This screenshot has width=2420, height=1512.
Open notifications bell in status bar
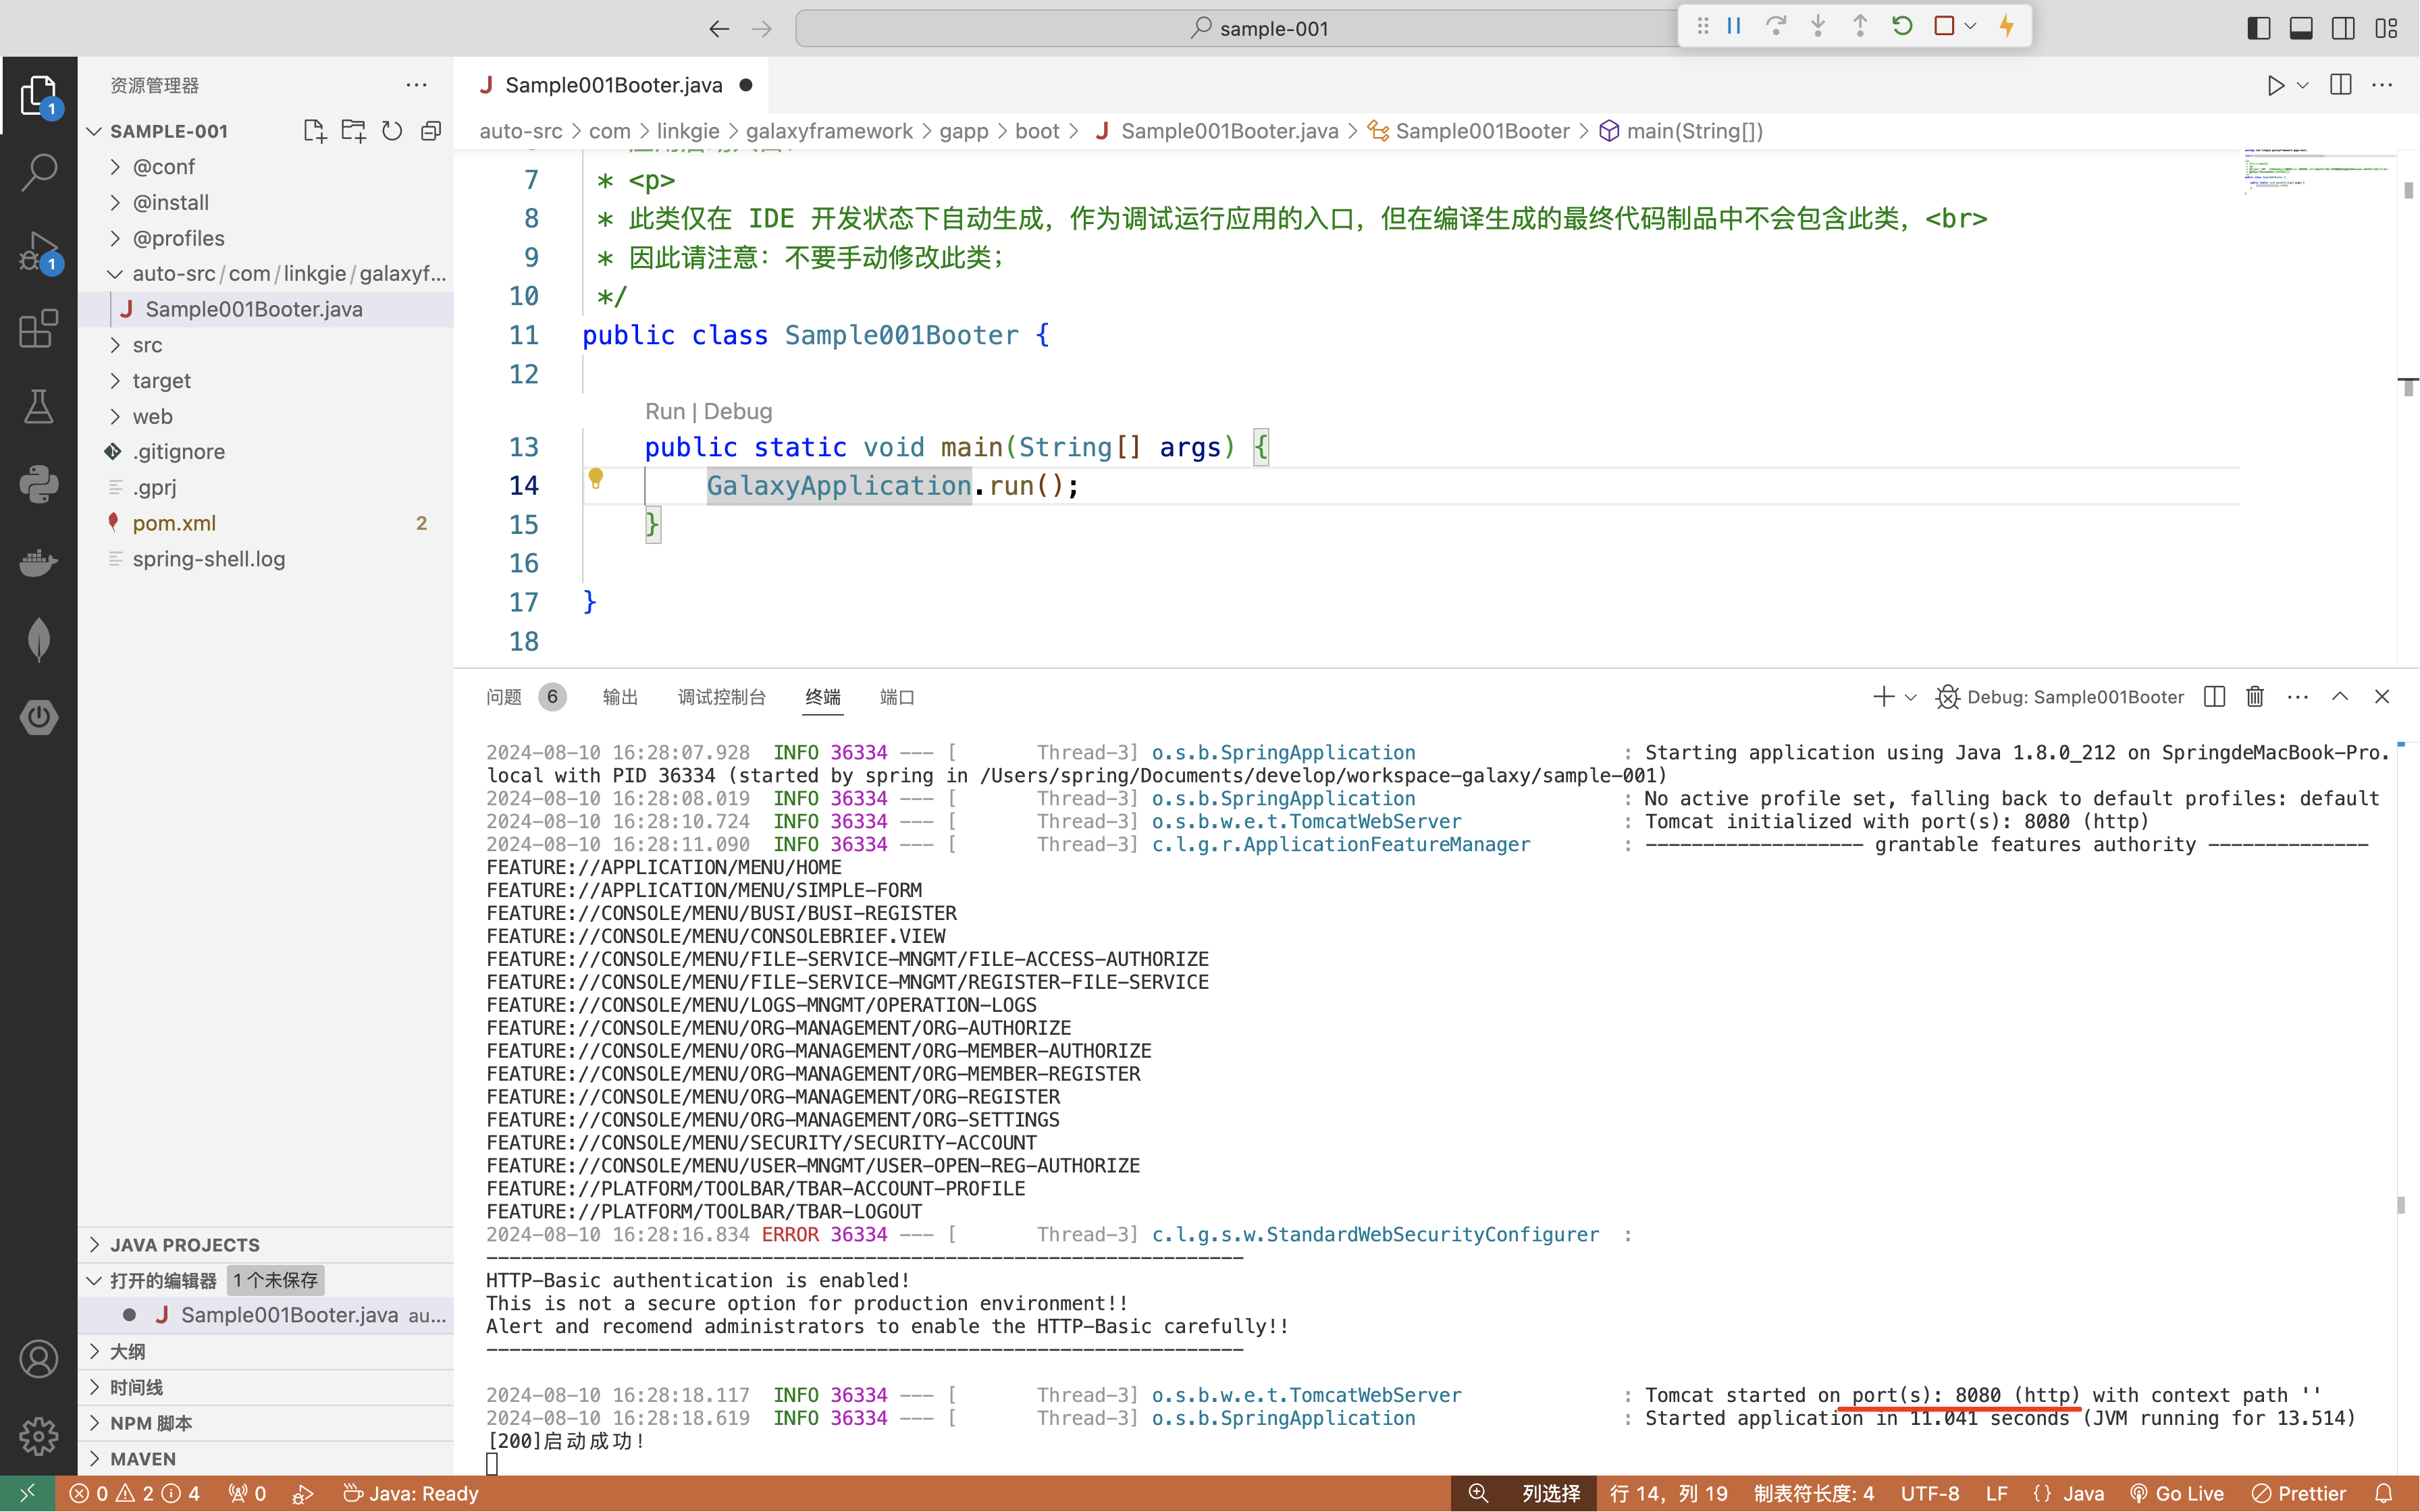click(2384, 1493)
